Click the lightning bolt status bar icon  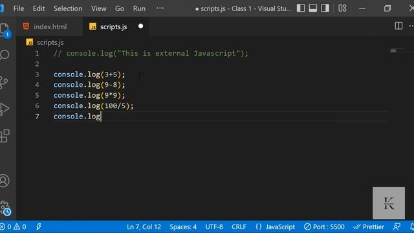pos(39,227)
